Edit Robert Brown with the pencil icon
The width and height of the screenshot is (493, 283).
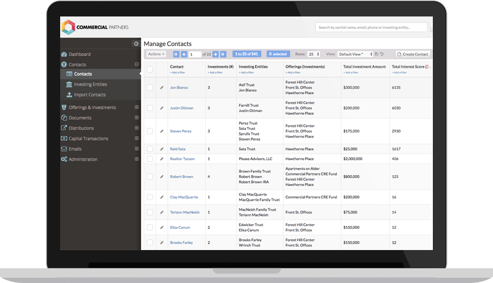pyautogui.click(x=162, y=177)
